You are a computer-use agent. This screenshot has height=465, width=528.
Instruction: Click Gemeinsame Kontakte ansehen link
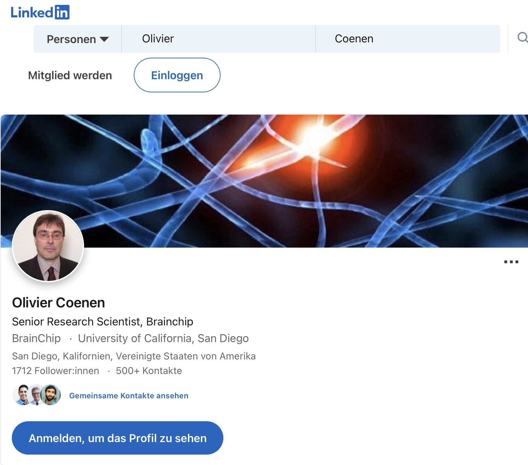[x=129, y=396]
